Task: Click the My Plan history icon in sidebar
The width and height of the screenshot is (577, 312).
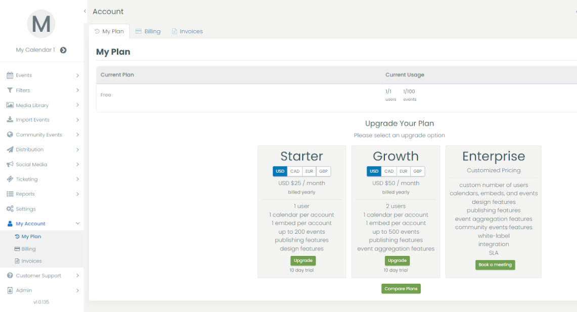Action: [17, 237]
